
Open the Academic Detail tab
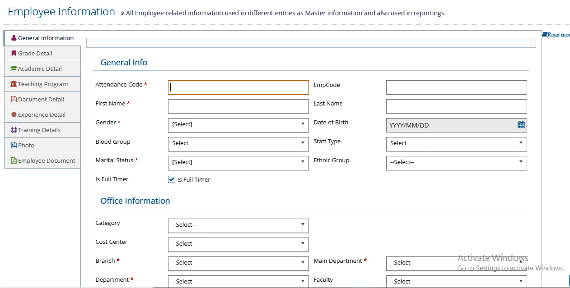(x=42, y=69)
